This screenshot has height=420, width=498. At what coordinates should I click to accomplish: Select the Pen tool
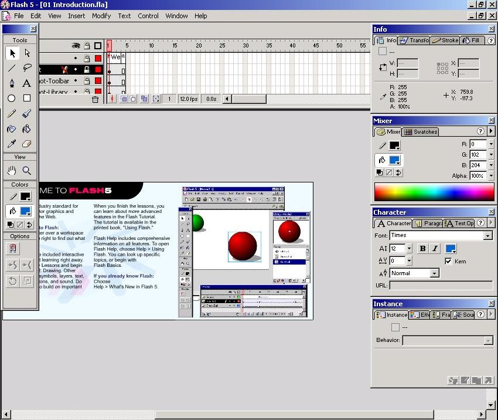(12, 83)
